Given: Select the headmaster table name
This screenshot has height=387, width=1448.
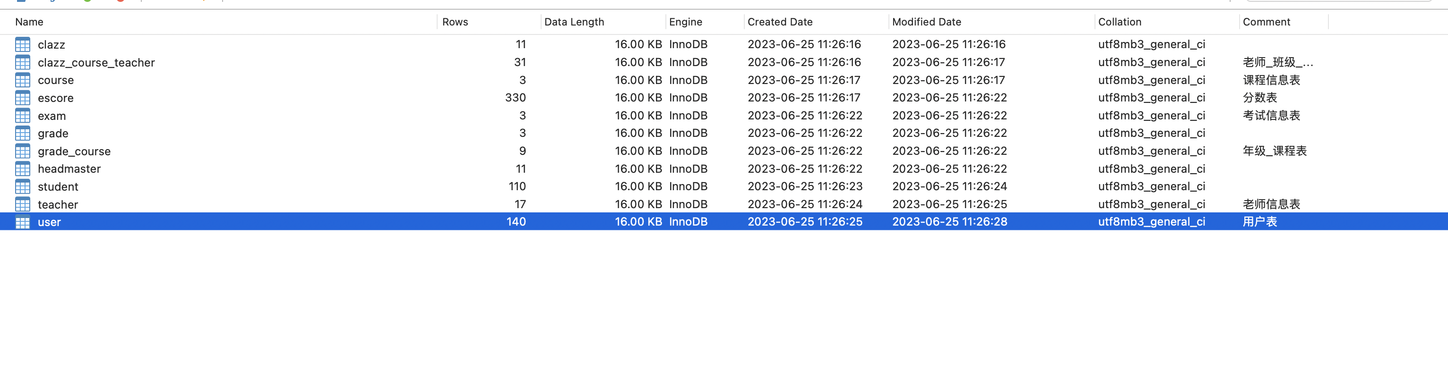Looking at the screenshot, I should pyautogui.click(x=69, y=169).
